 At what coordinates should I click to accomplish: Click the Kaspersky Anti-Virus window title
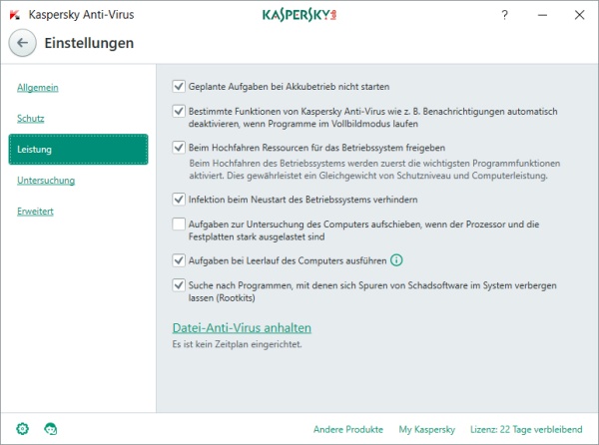pos(82,15)
